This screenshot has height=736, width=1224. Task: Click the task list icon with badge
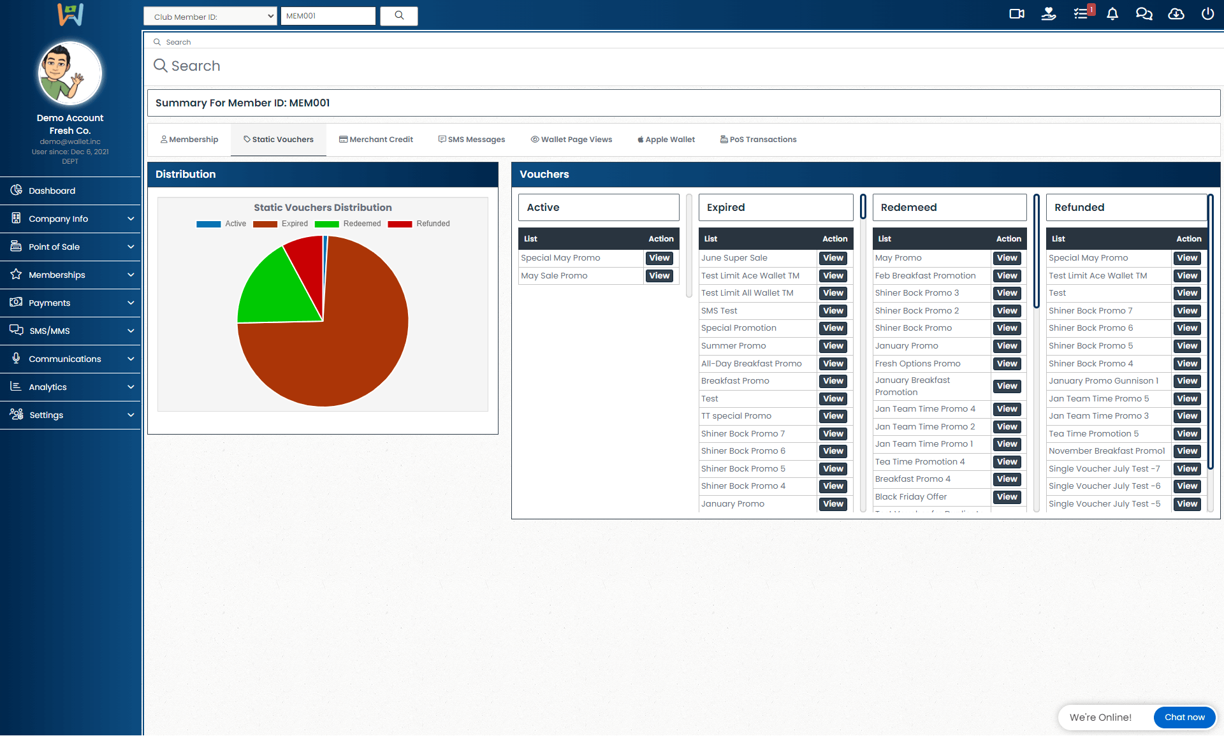[1081, 14]
